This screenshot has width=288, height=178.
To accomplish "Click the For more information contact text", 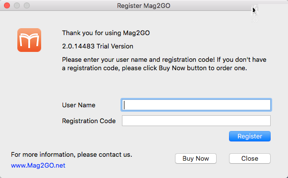I will pyautogui.click(x=71, y=155).
